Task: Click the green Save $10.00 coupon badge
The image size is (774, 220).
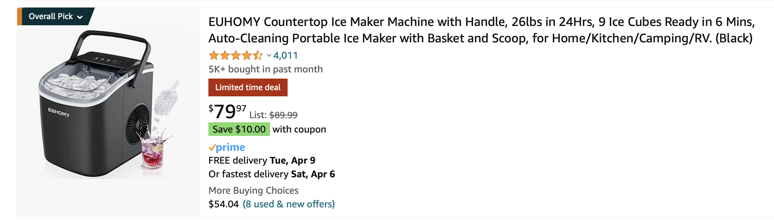Action: point(238,129)
